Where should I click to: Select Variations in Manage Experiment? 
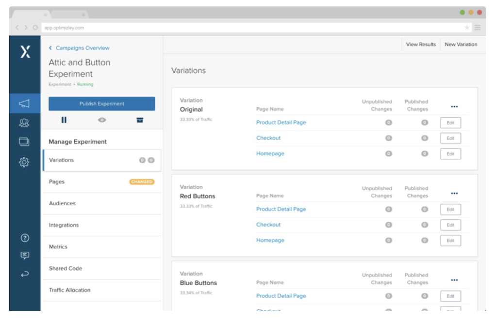[102, 160]
